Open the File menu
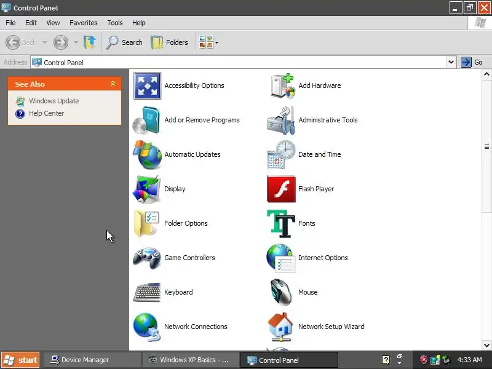 (10, 23)
